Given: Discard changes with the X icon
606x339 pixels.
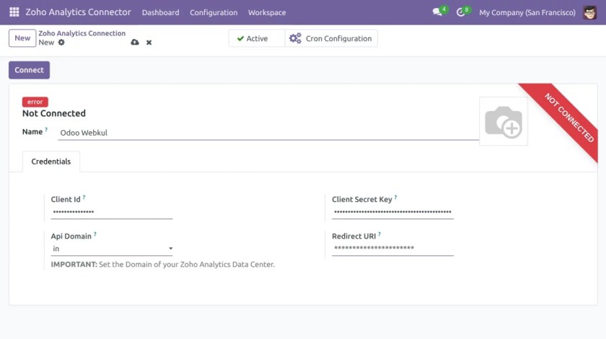Looking at the screenshot, I should 149,43.
